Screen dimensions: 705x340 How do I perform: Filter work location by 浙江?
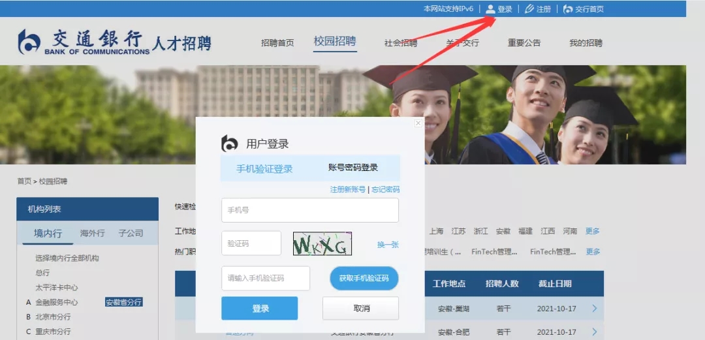pyautogui.click(x=480, y=231)
